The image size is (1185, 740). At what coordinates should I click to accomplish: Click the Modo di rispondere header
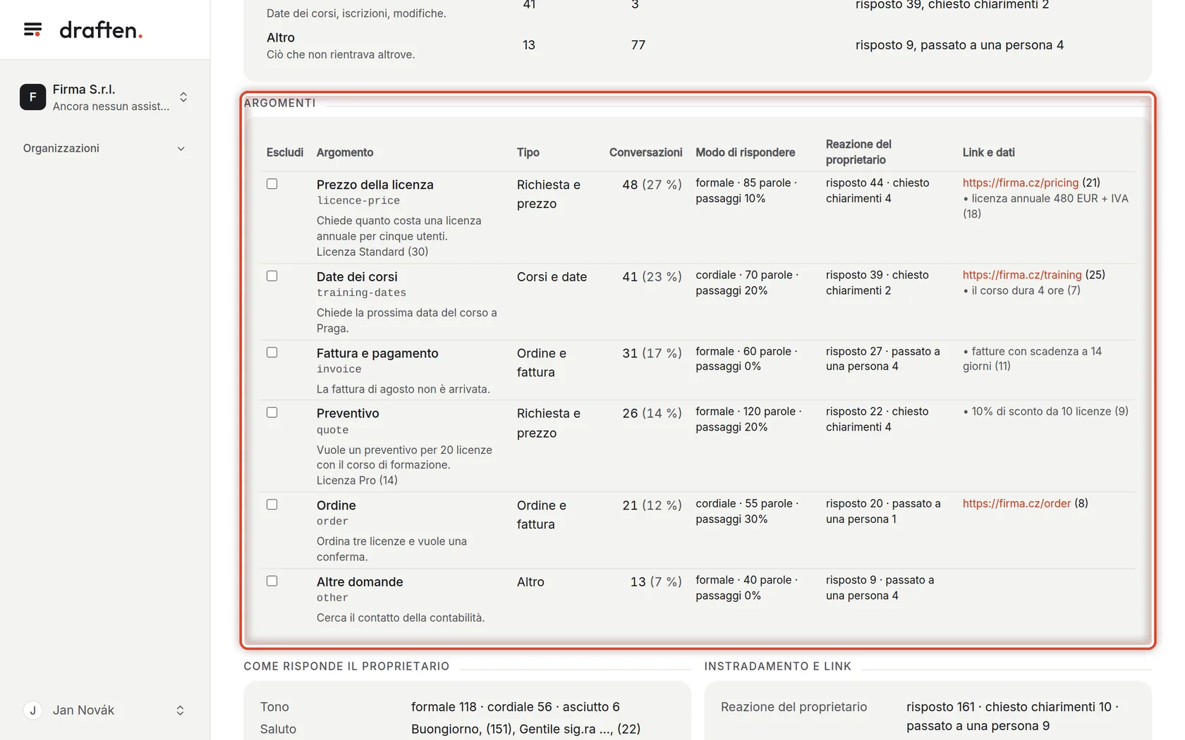(x=745, y=152)
